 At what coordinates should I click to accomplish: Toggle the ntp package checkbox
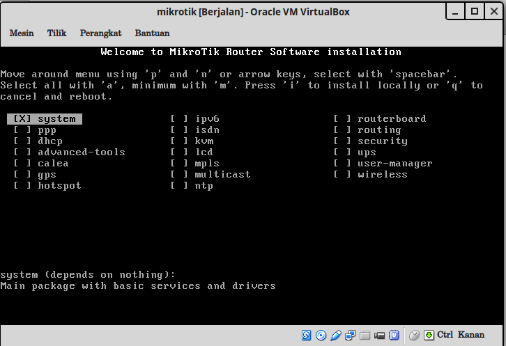tap(179, 185)
